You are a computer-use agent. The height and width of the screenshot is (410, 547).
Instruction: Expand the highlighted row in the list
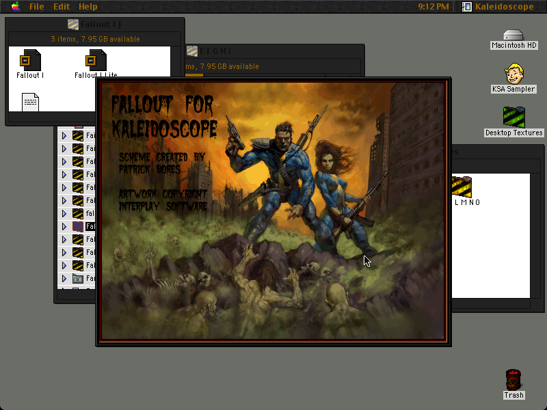pyautogui.click(x=64, y=226)
